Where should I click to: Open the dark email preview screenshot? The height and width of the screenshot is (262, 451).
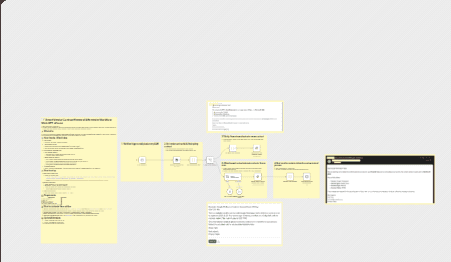click(x=380, y=179)
